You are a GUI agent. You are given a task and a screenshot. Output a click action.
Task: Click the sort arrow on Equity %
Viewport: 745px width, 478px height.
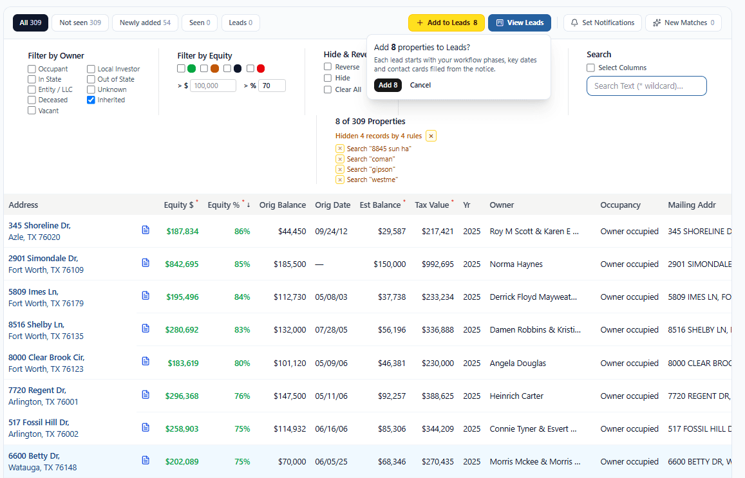tap(249, 205)
